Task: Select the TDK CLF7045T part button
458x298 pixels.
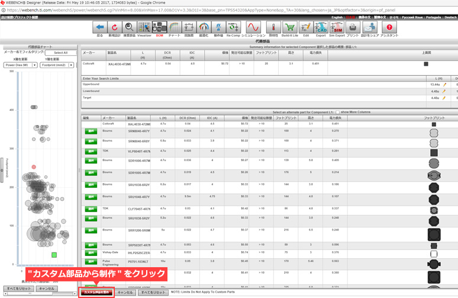Action: coord(91,209)
